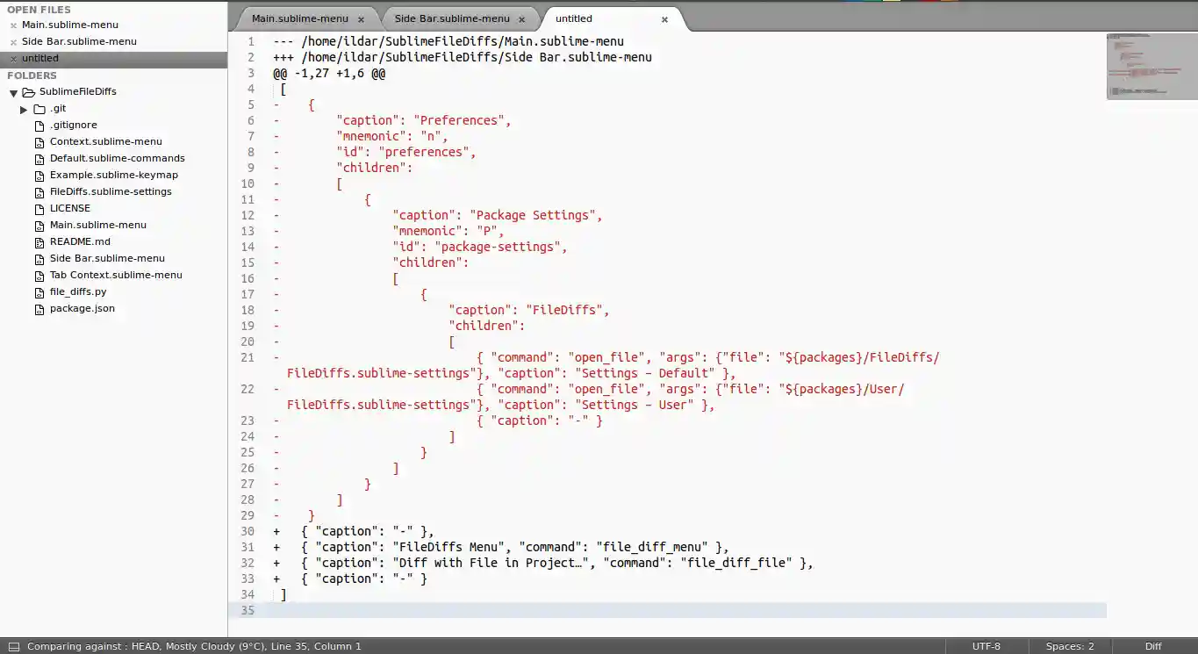The width and height of the screenshot is (1198, 654).
Task: Close Main.sublime-menu in the Open Files list
Action: [13, 25]
